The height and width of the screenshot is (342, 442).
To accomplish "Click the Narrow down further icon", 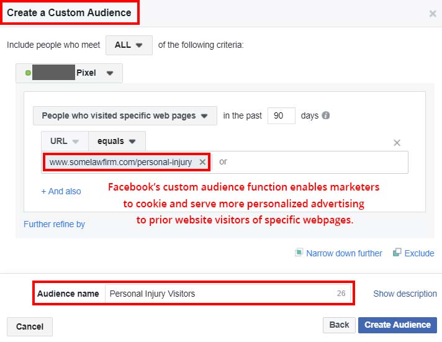I will [299, 252].
